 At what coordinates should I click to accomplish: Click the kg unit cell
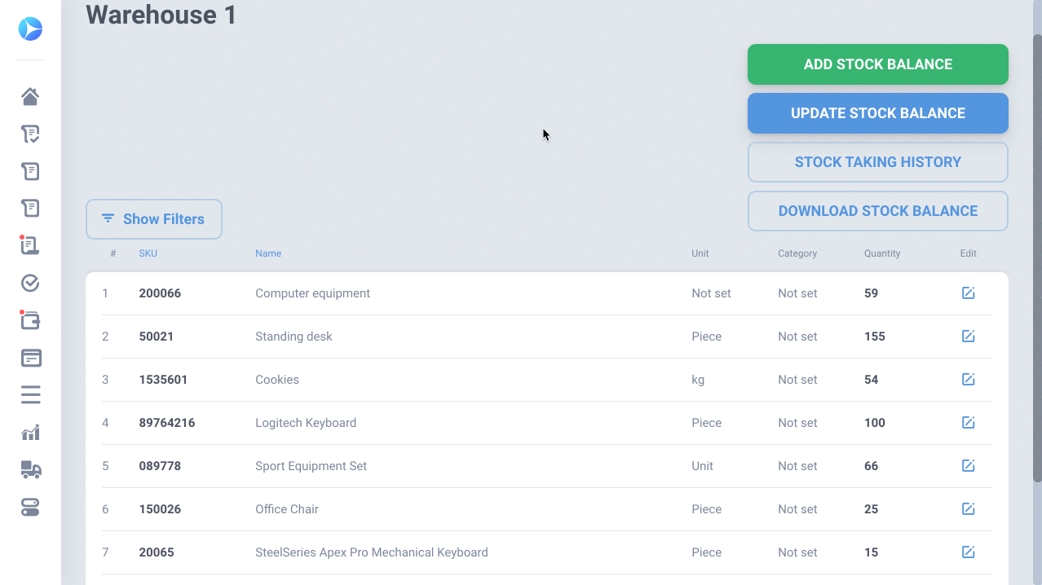tap(698, 380)
